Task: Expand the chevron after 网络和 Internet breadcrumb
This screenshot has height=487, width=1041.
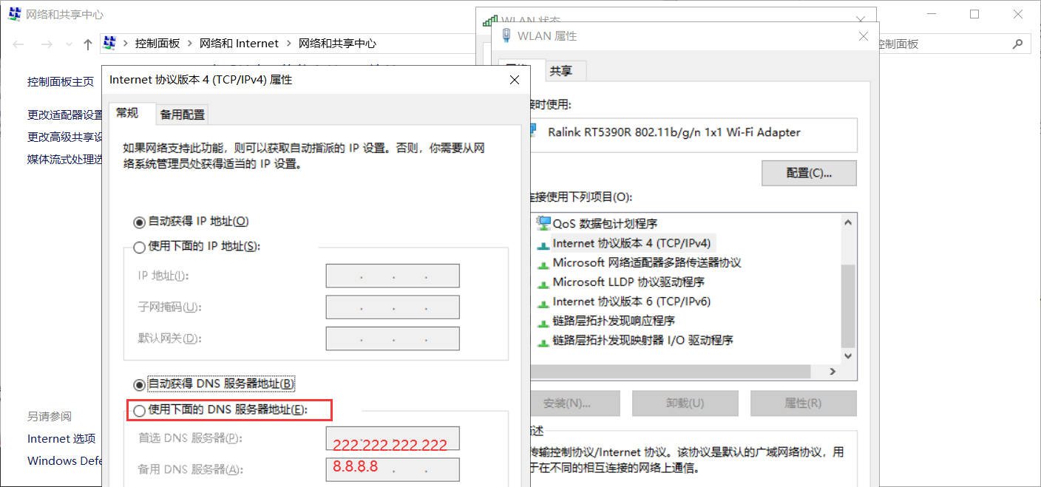Action: pyautogui.click(x=289, y=44)
